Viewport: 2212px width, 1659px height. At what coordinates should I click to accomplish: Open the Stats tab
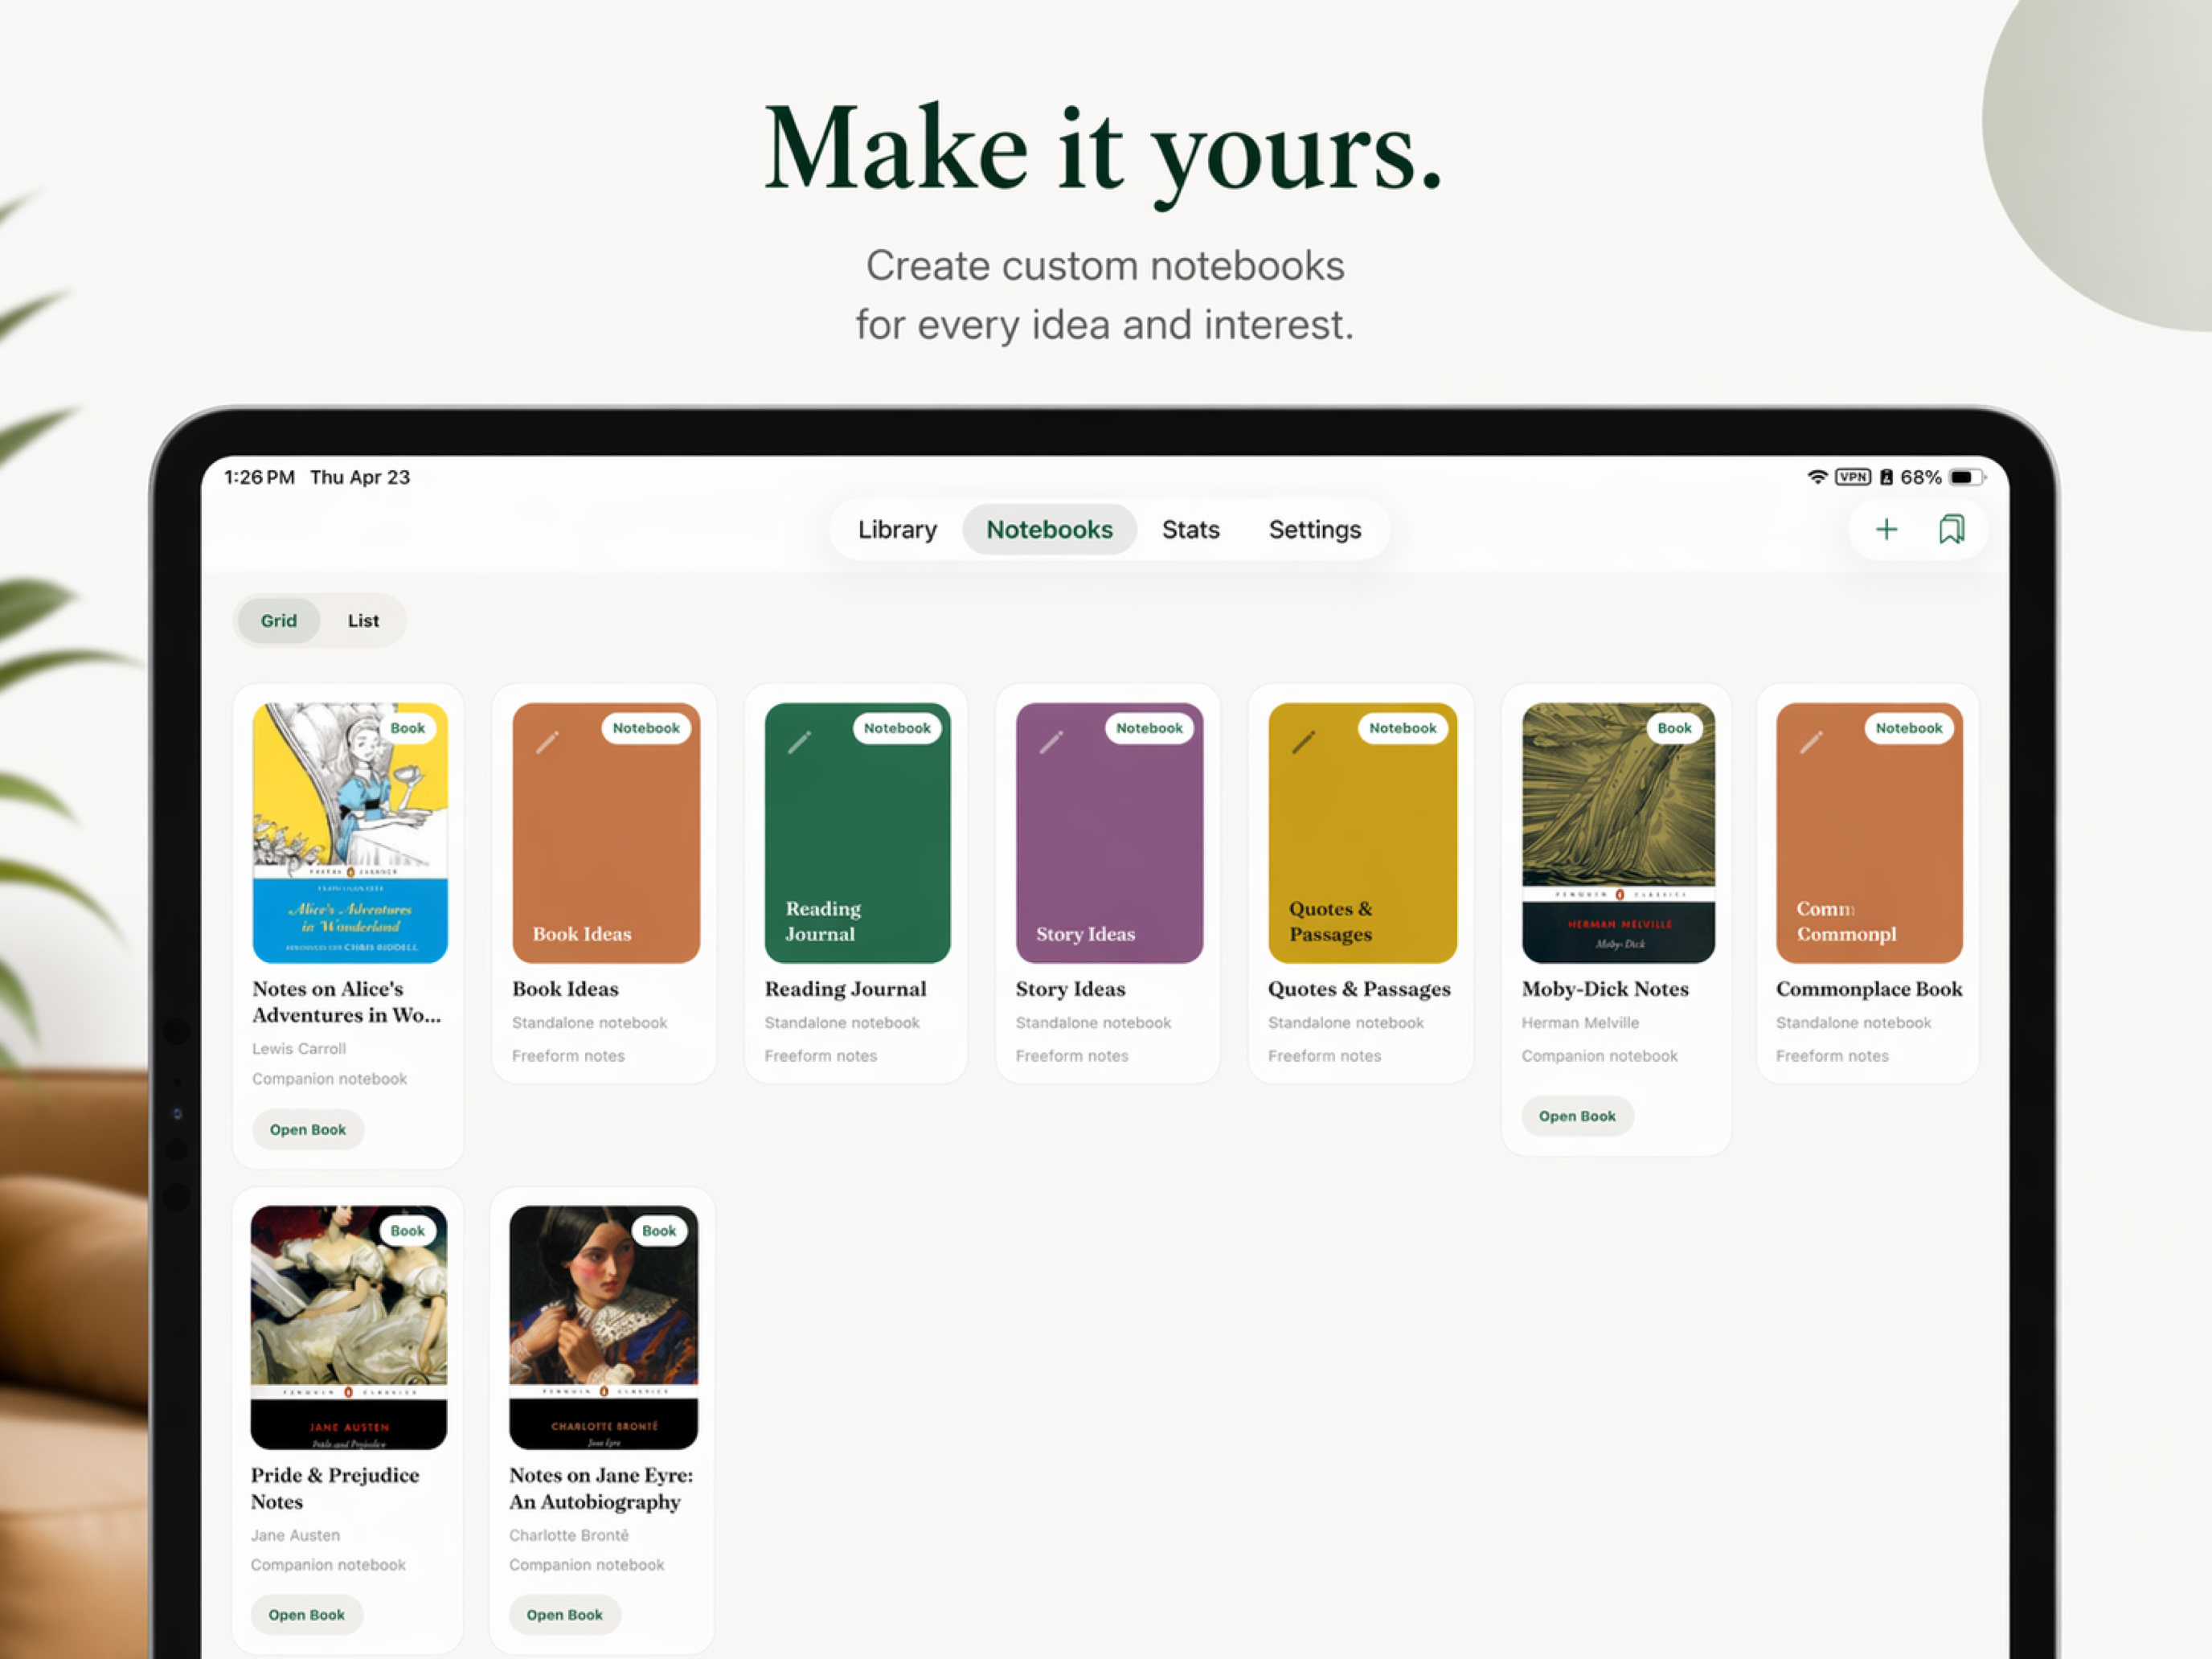(x=1190, y=529)
